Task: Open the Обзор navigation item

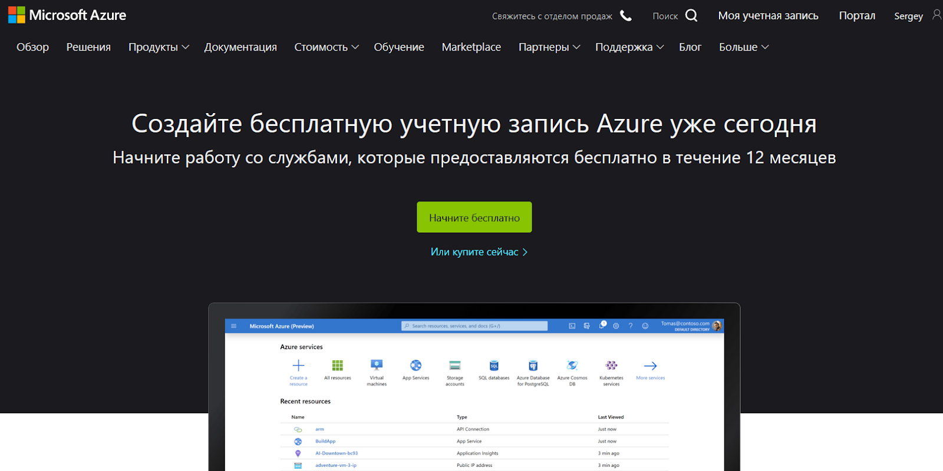Action: pyautogui.click(x=32, y=47)
